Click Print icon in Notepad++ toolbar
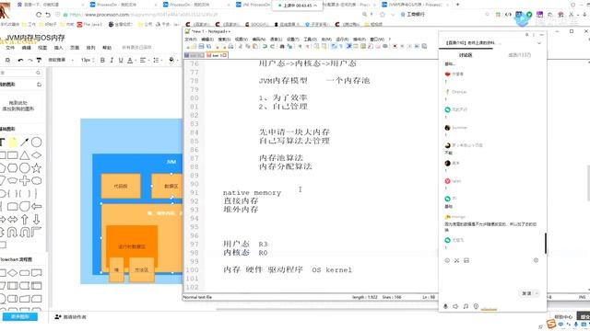This screenshot has width=590, height=331. coord(230,46)
